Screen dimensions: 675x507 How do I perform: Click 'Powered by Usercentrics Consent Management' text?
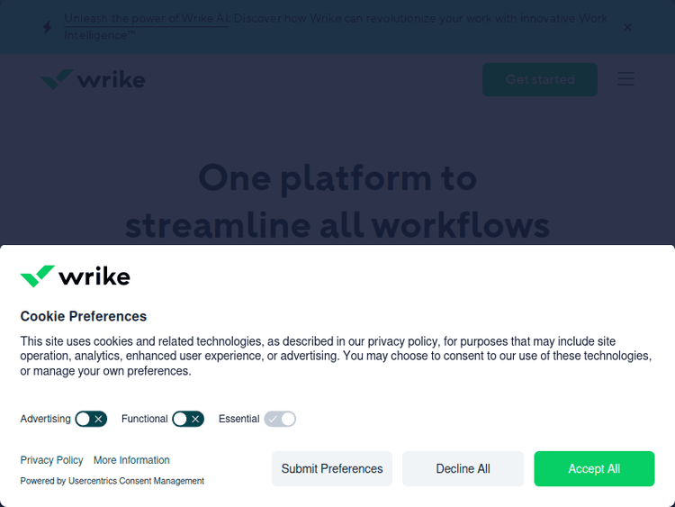click(112, 481)
